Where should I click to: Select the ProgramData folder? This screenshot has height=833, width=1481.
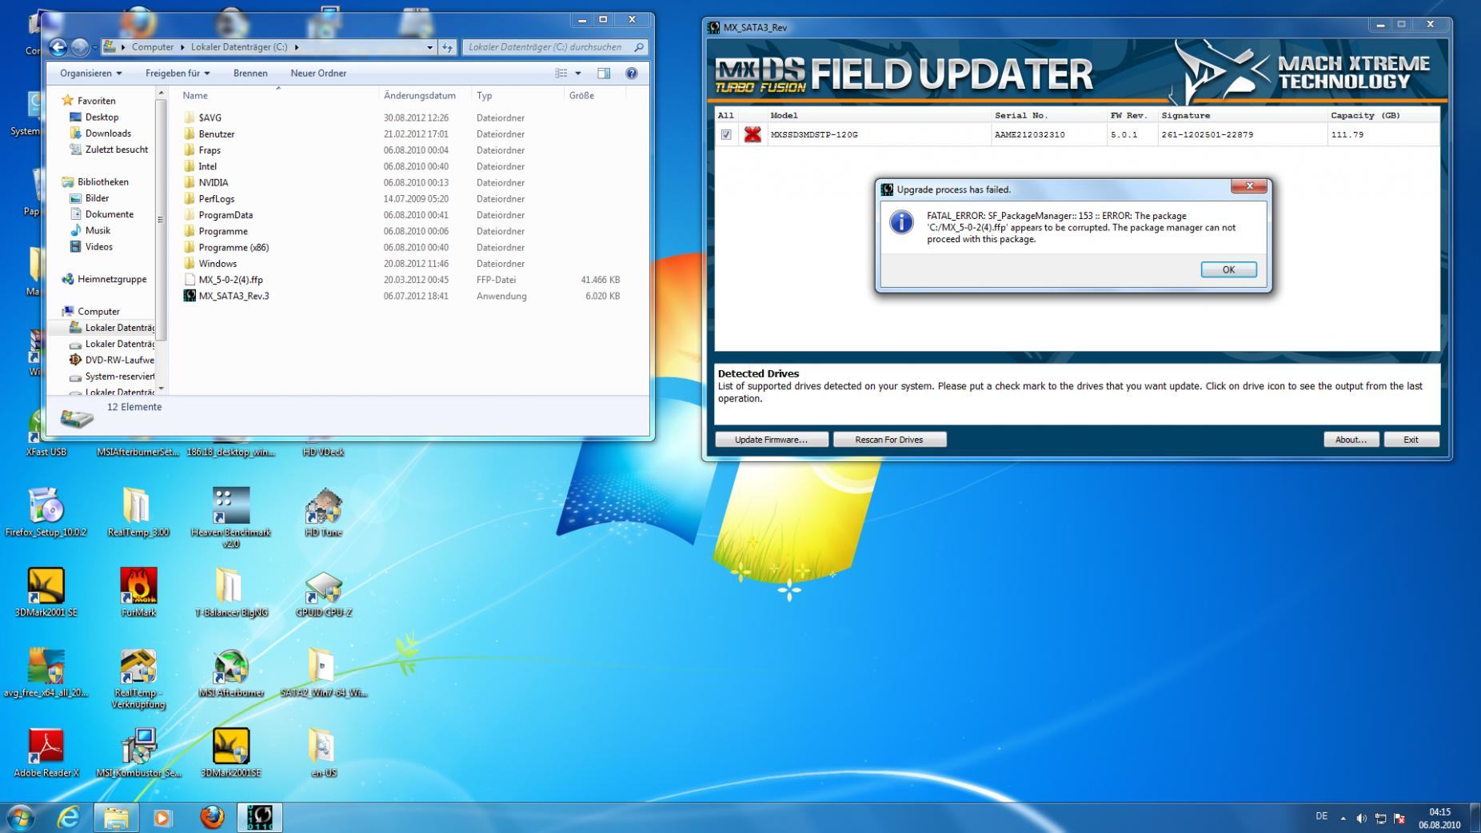coord(226,215)
